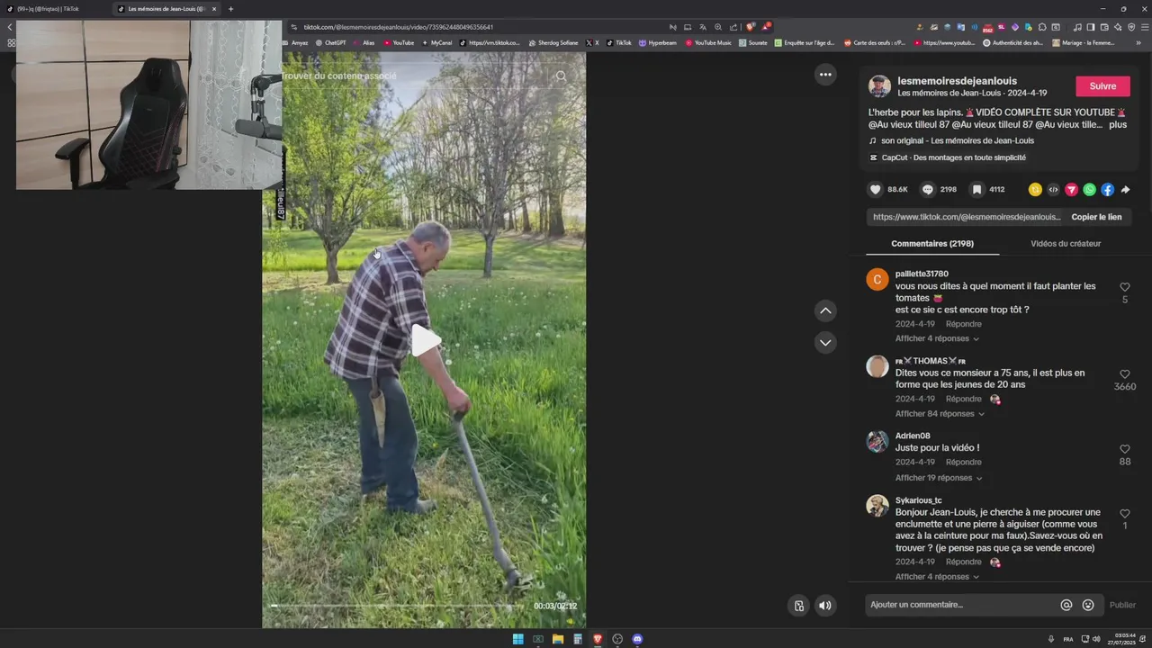Open the creator's profile avatar
This screenshot has width=1152, height=648.
879,86
